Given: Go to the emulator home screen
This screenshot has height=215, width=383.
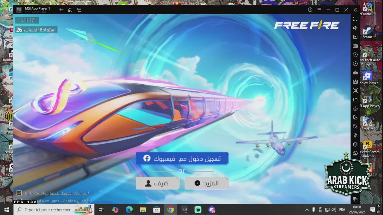Looking at the screenshot, I should pos(70,10).
